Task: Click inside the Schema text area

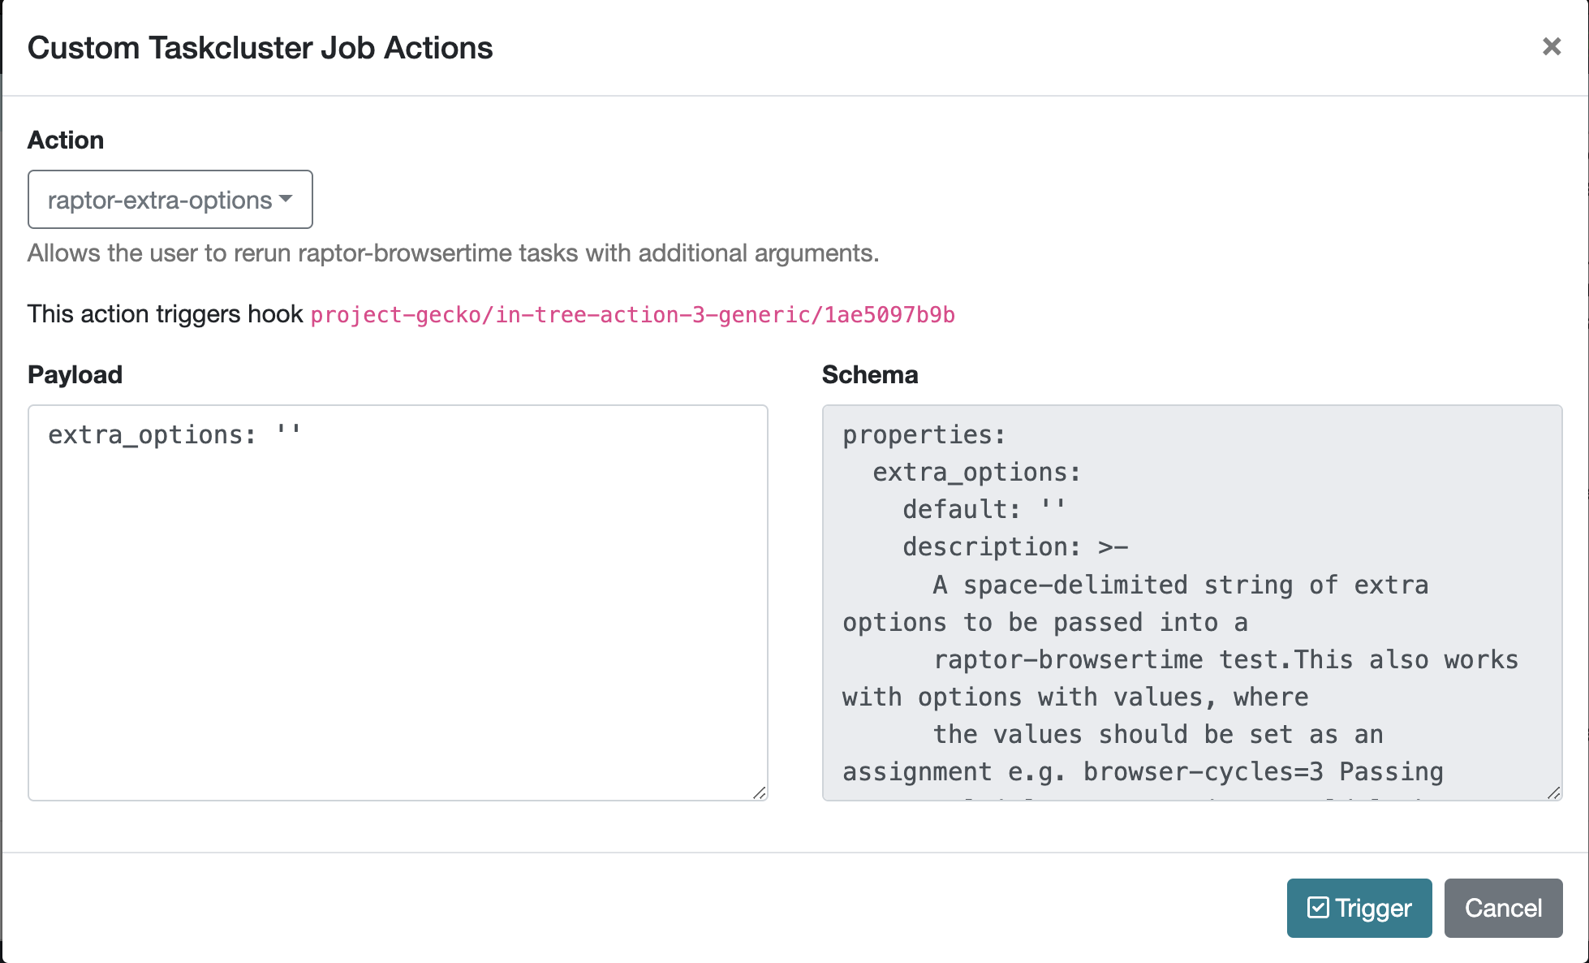Action: point(1191,602)
